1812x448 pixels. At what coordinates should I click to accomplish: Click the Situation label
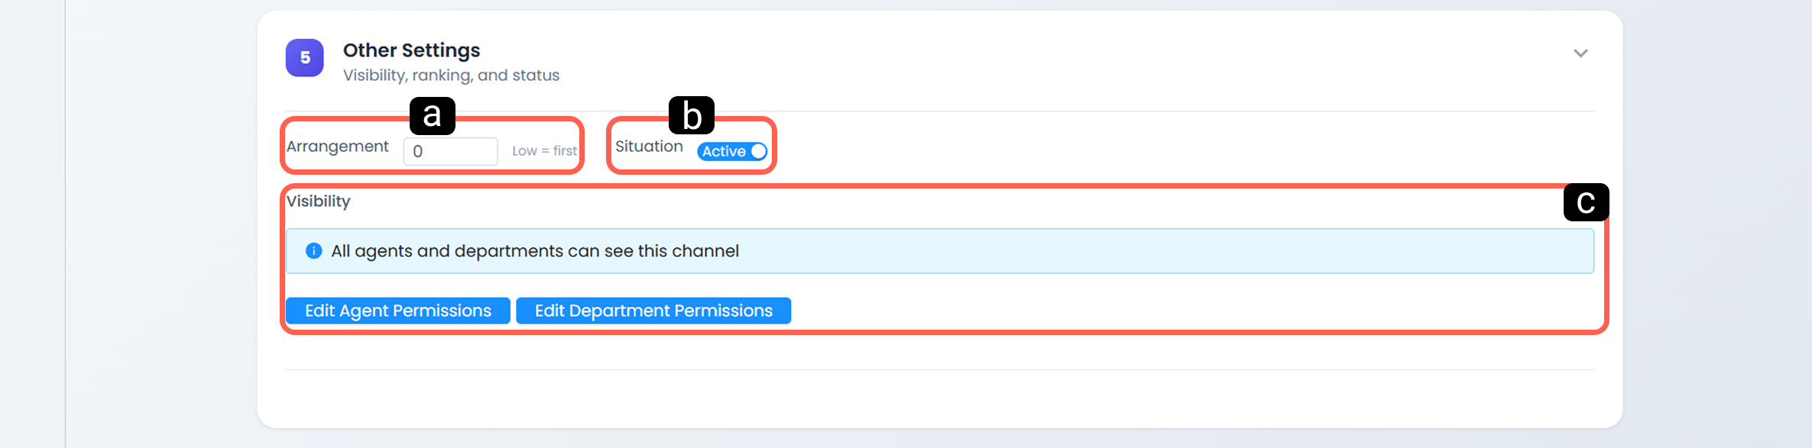[649, 147]
